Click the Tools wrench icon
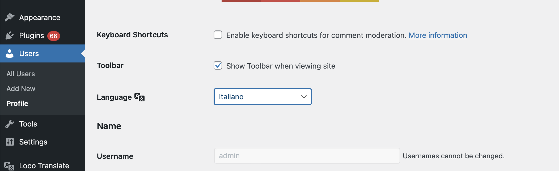Viewport: 559px width, 171px height. pos(10,124)
